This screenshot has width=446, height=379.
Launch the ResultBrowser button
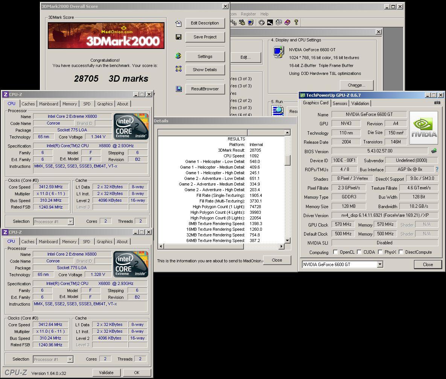tap(205, 89)
